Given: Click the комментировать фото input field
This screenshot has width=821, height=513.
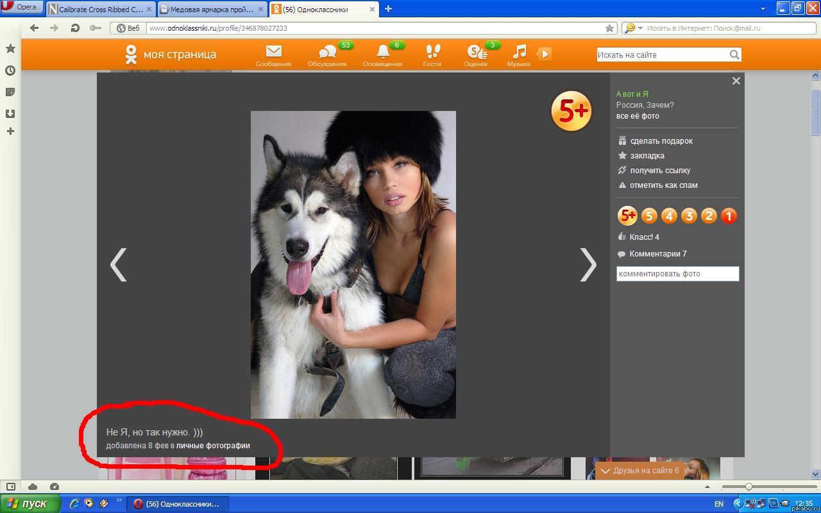Looking at the screenshot, I should coord(677,274).
